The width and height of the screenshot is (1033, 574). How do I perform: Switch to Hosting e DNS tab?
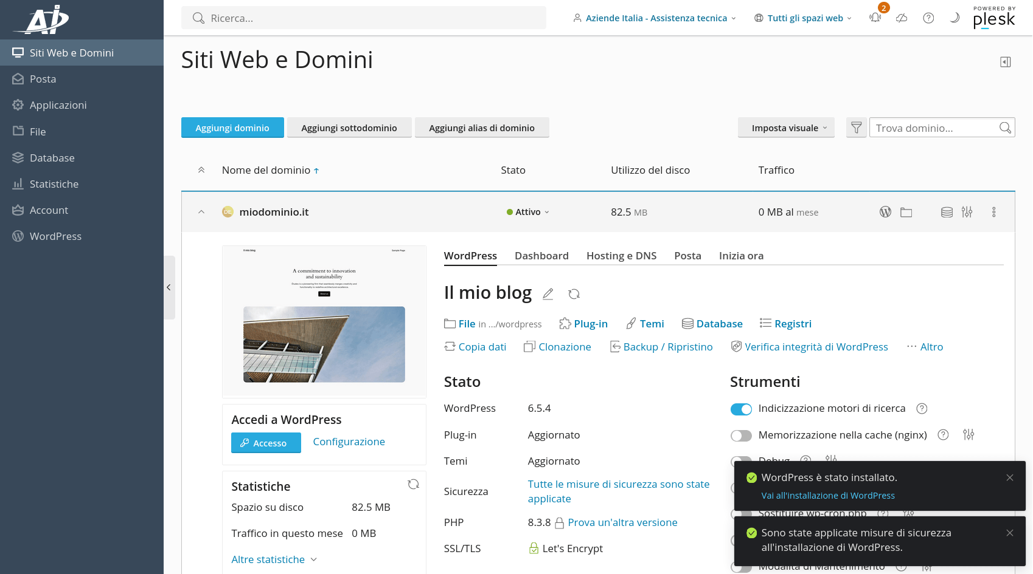coord(621,256)
